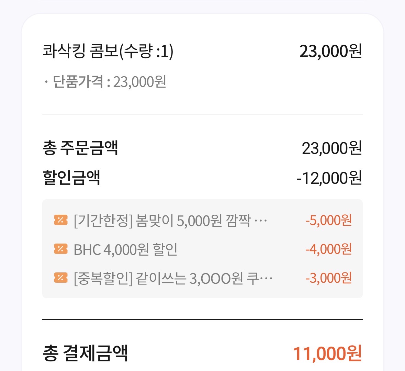Click the 봄맞이 5,000원 coupon ticket icon
The image size is (405, 371).
pyautogui.click(x=60, y=220)
